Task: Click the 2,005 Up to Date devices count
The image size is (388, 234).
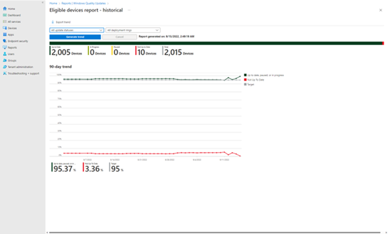Action: click(61, 52)
